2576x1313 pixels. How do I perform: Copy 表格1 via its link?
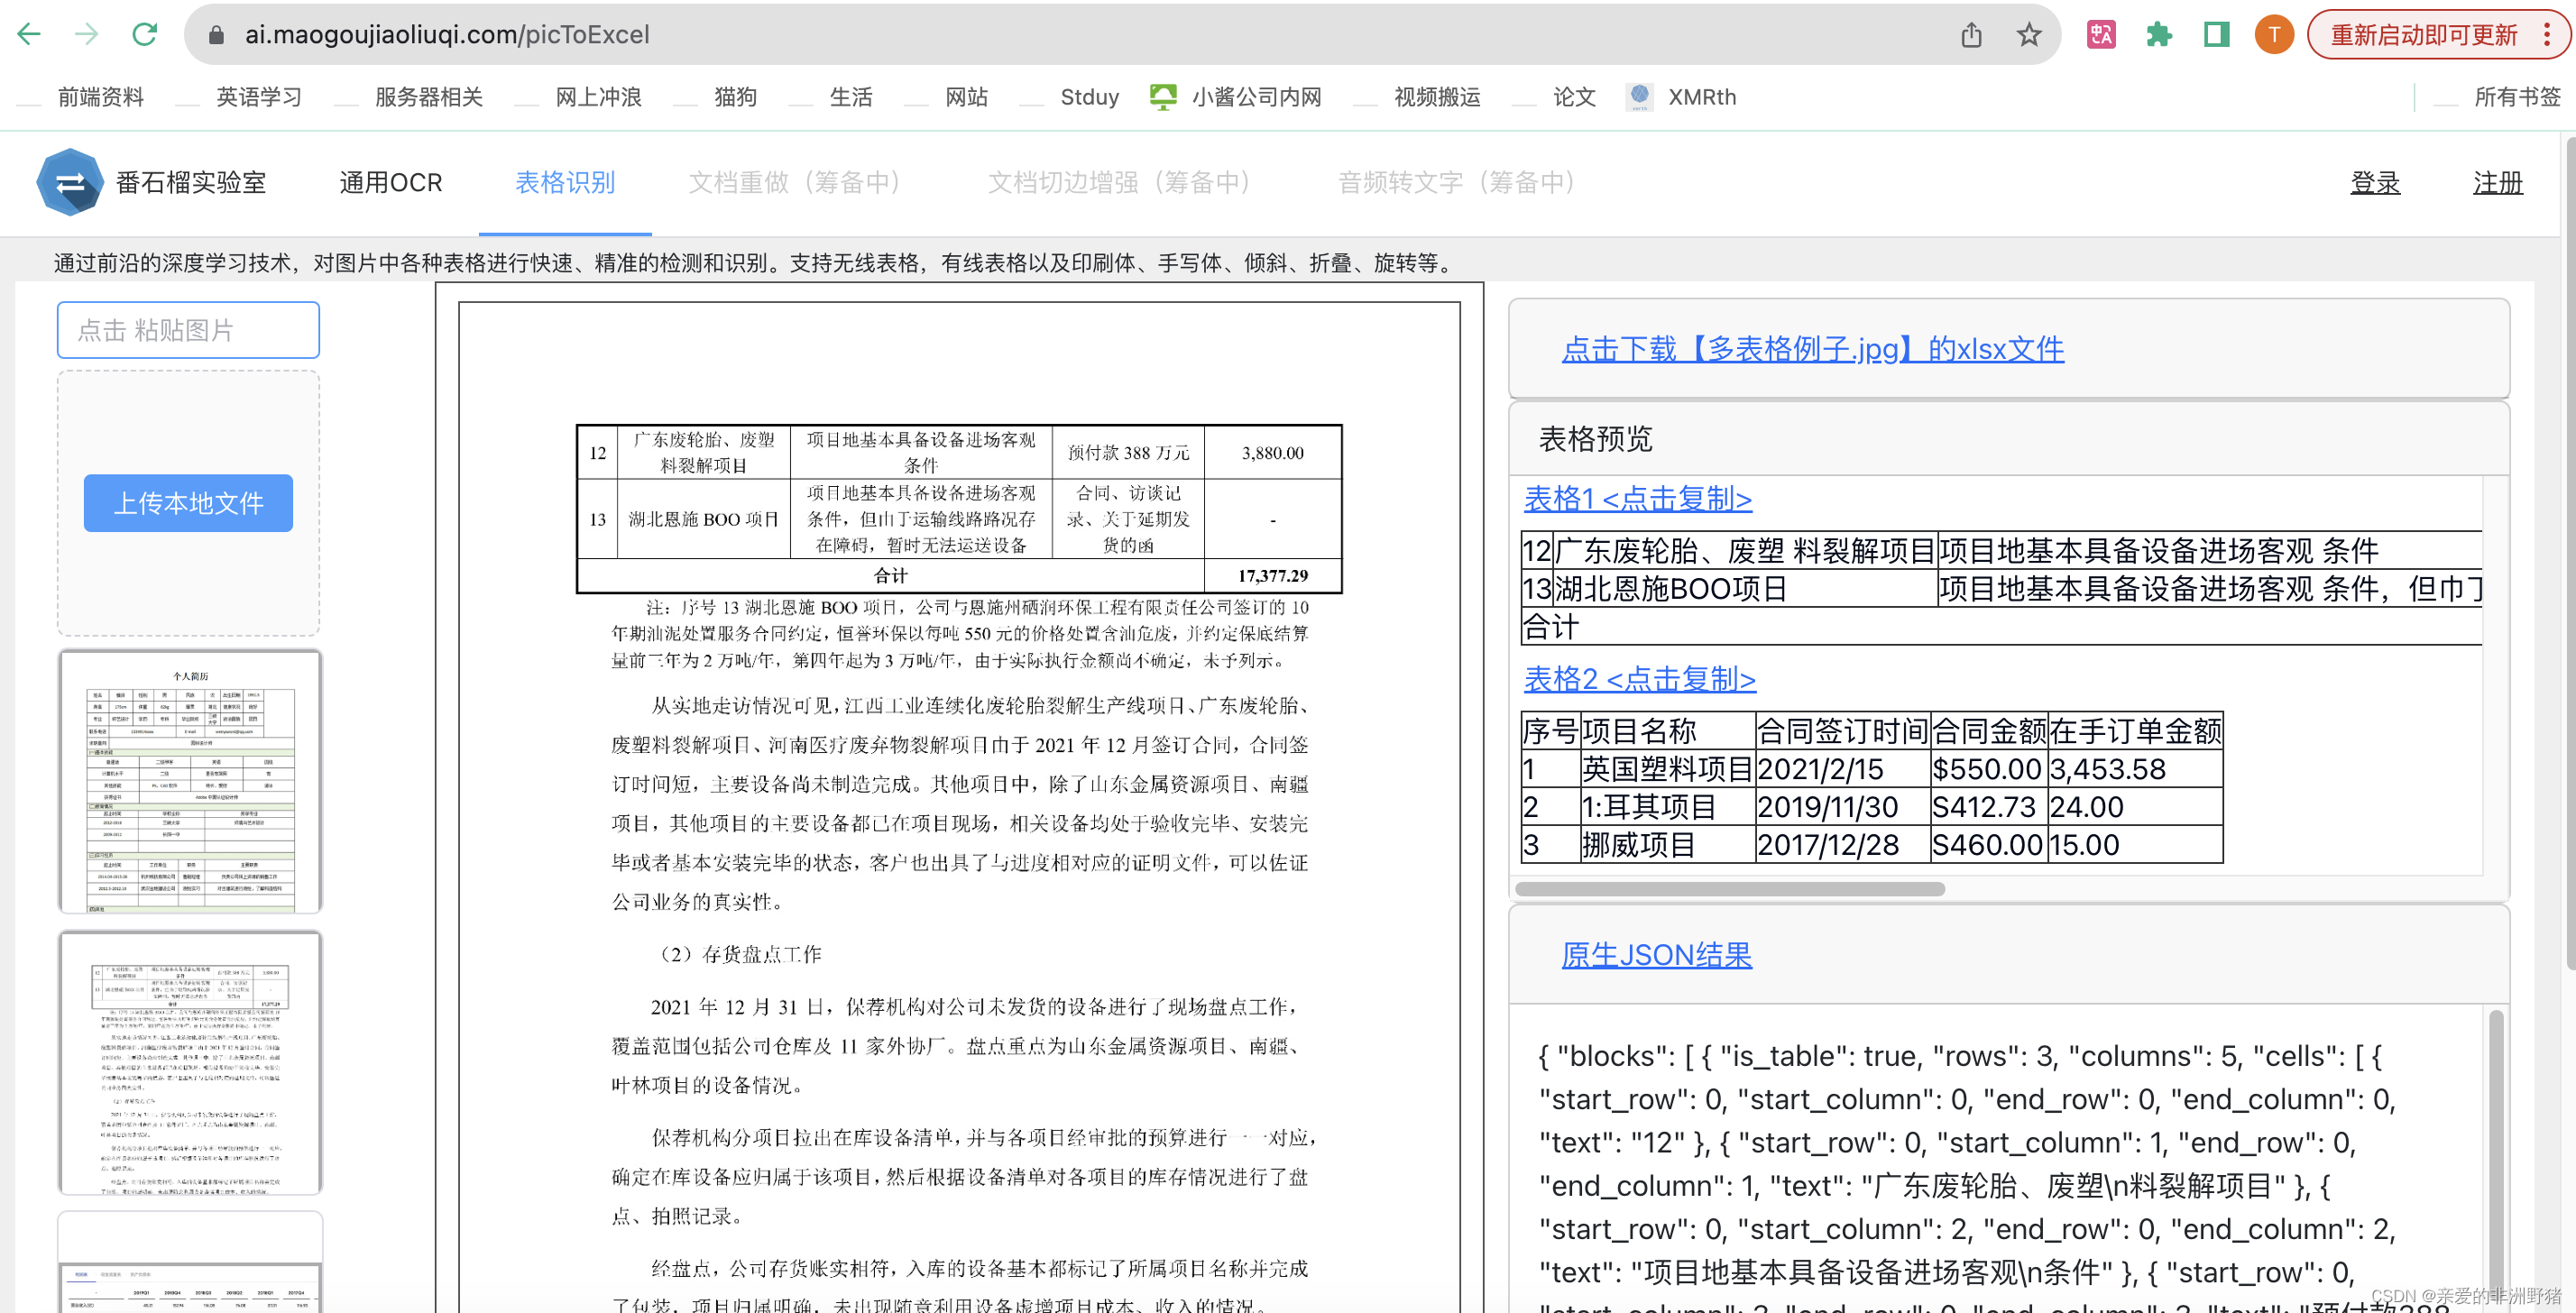1637,498
